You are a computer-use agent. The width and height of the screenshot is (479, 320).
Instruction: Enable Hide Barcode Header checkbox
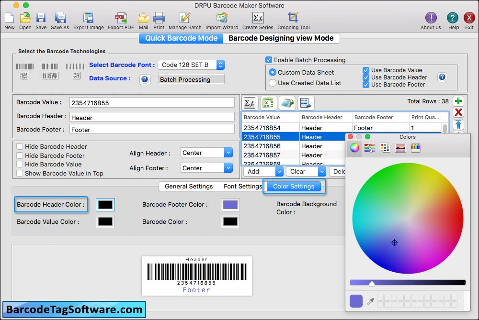point(20,146)
